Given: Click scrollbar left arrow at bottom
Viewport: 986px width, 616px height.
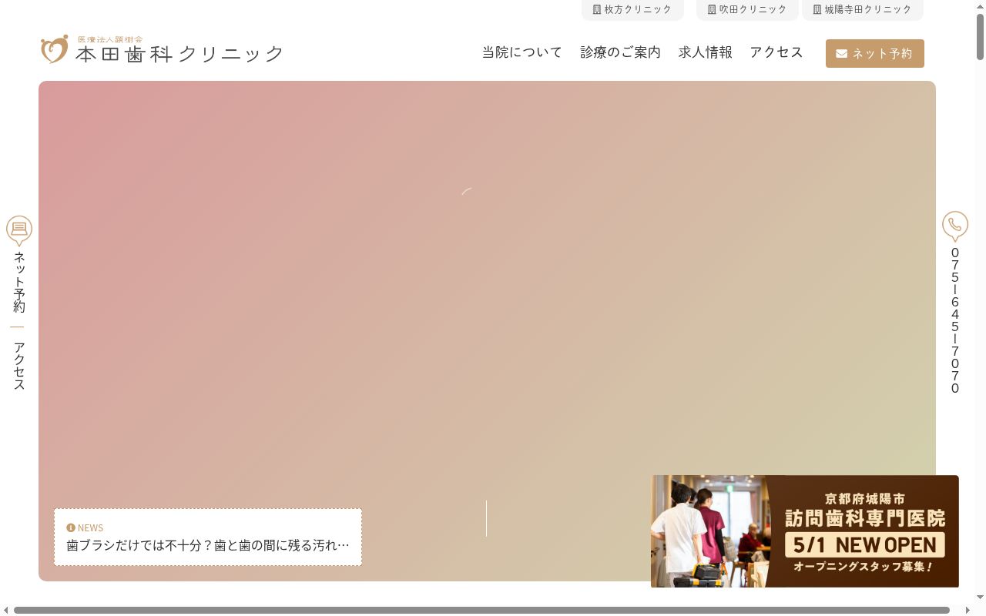Looking at the screenshot, I should click(6, 611).
